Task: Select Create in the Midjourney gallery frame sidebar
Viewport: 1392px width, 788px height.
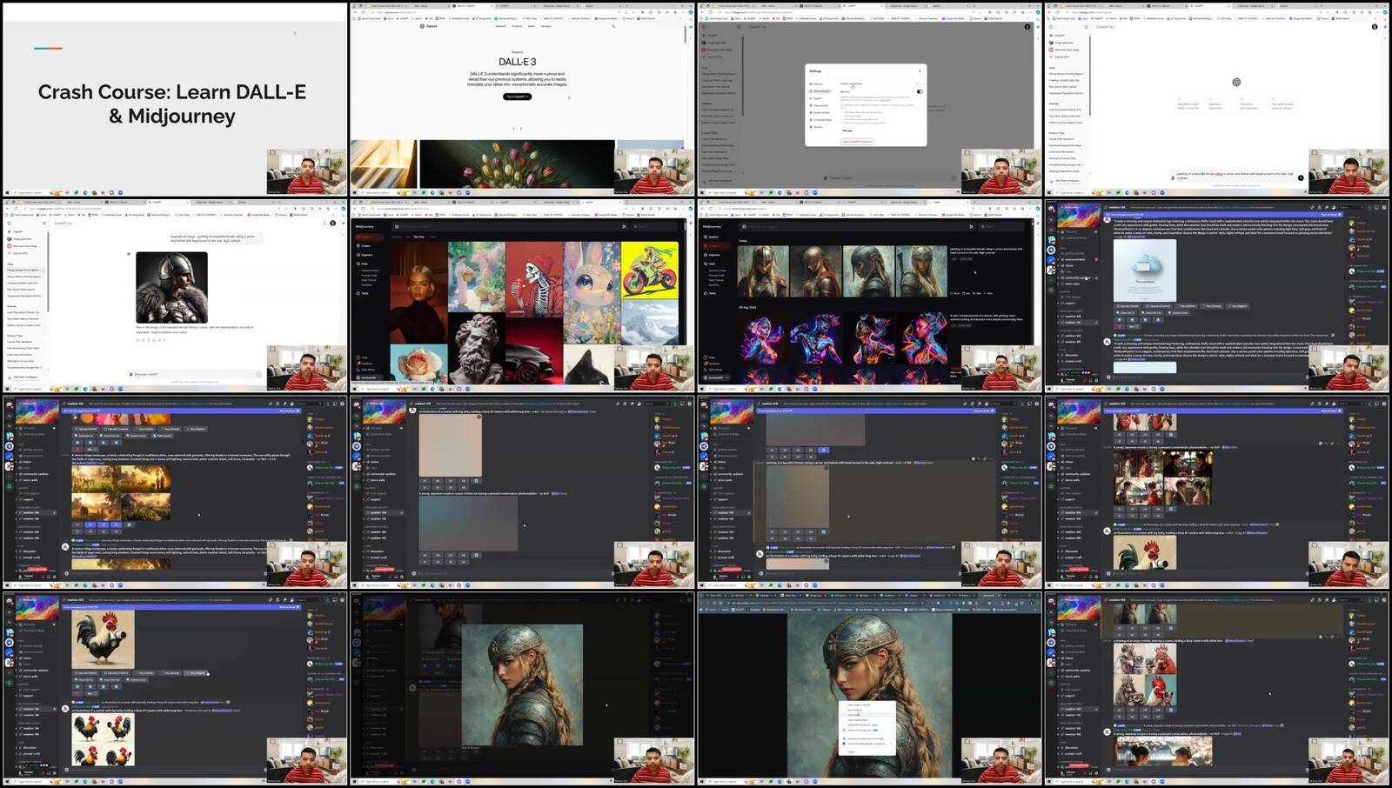Action: (x=365, y=245)
